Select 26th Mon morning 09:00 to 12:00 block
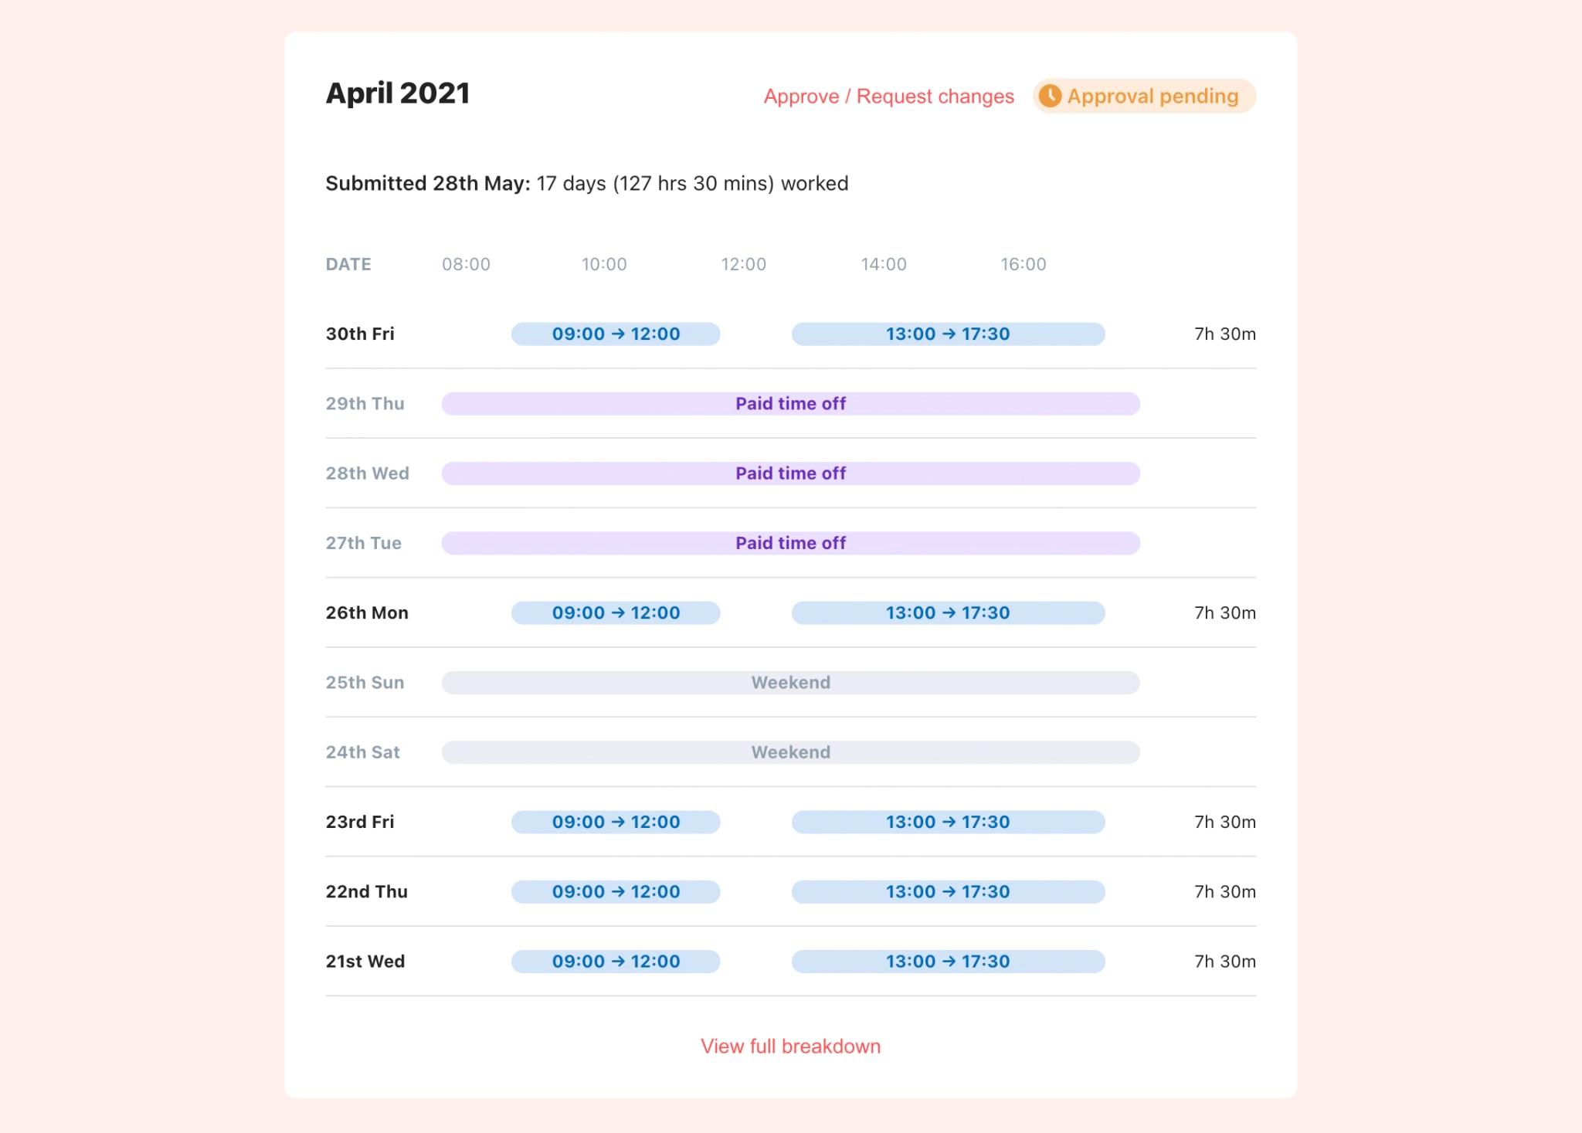 [x=616, y=613]
